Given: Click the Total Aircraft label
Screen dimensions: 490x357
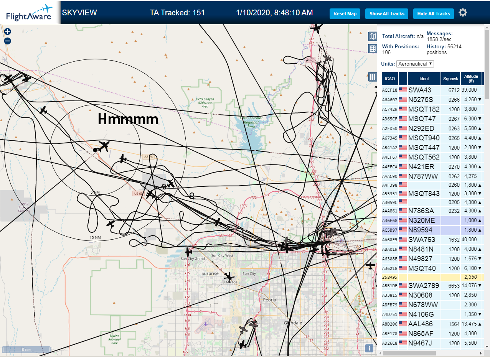Looking at the screenshot, I should coord(399,36).
